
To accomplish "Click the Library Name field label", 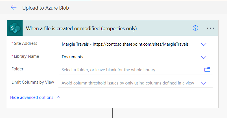I will (x=26, y=56).
